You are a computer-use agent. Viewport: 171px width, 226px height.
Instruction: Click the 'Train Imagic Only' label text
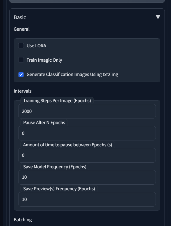[44, 60]
